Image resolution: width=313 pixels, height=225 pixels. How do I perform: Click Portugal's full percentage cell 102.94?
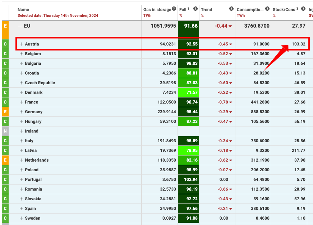pyautogui.click(x=188, y=179)
